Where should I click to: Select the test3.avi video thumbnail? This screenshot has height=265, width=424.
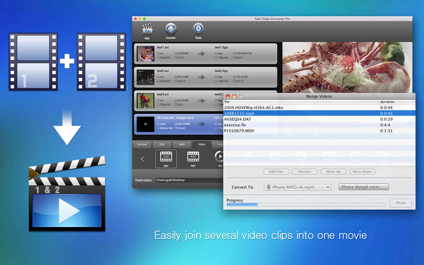(145, 101)
